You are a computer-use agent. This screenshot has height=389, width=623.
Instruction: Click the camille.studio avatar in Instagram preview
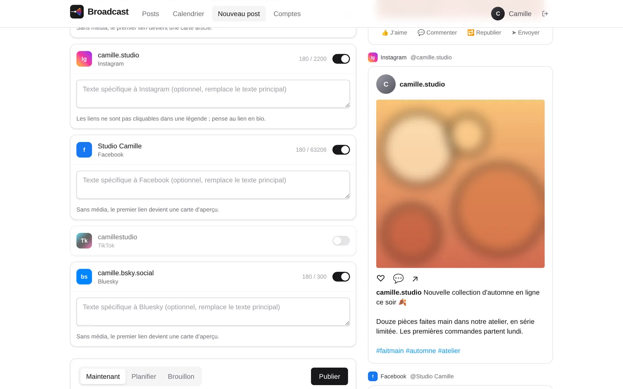tap(386, 84)
